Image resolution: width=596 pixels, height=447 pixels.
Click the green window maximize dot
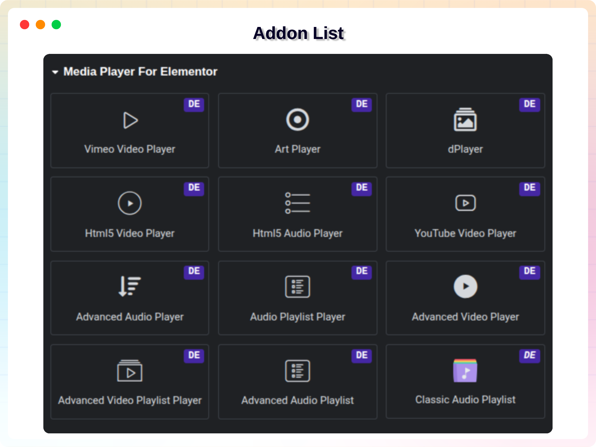pyautogui.click(x=56, y=24)
